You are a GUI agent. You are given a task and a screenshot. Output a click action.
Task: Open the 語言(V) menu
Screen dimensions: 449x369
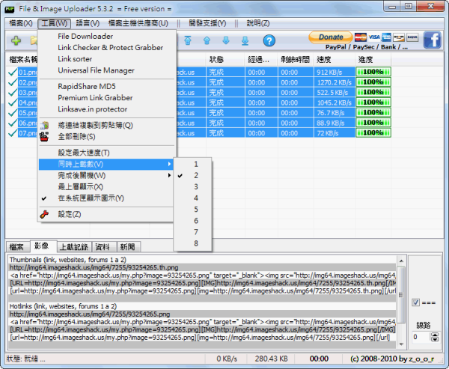[x=88, y=23]
